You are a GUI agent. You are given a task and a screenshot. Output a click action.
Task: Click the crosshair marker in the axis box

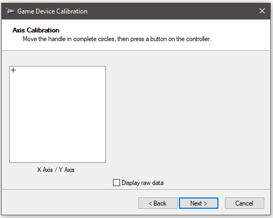pyautogui.click(x=13, y=70)
